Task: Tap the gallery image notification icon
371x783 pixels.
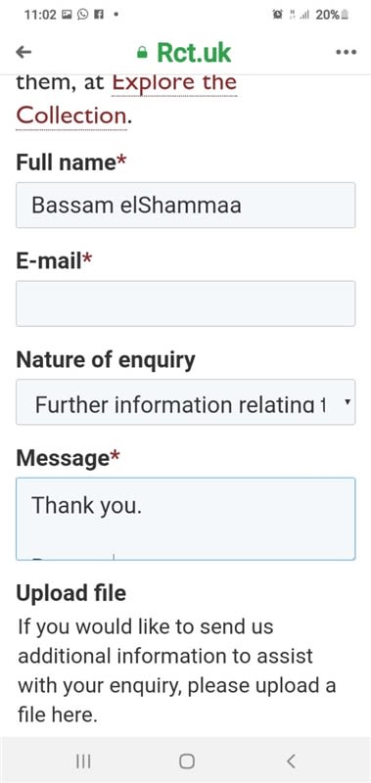Action: tap(67, 15)
